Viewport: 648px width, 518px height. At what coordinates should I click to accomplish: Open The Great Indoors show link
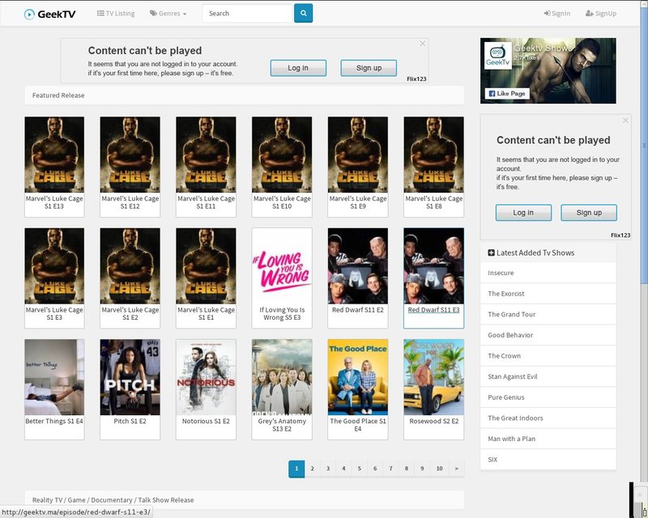click(x=548, y=418)
